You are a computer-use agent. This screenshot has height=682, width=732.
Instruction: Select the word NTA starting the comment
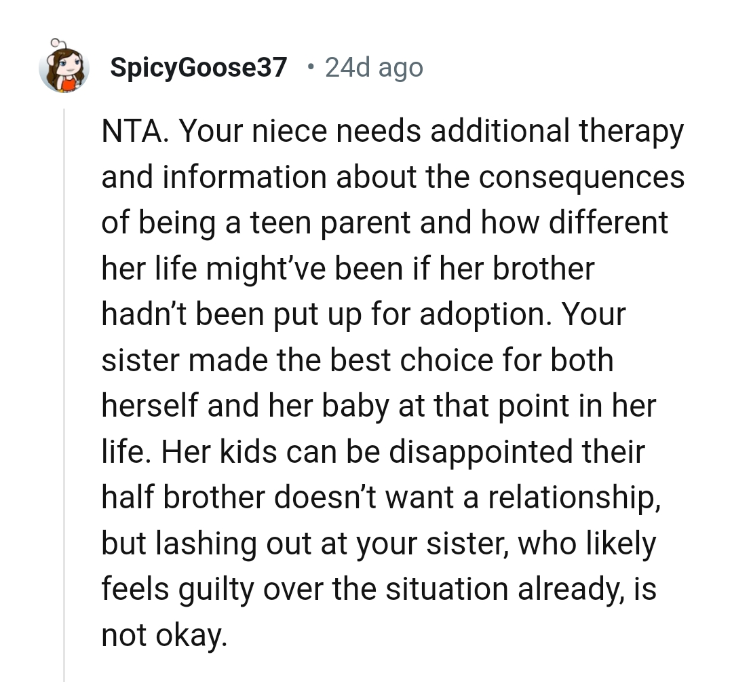point(130,130)
